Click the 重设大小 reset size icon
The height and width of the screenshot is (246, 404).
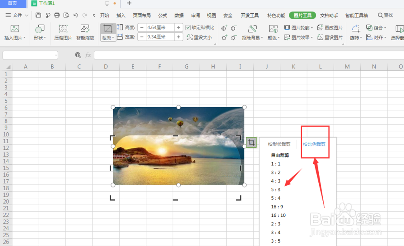coord(200,37)
